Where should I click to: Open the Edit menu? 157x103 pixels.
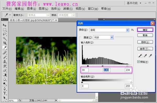tap(19, 9)
